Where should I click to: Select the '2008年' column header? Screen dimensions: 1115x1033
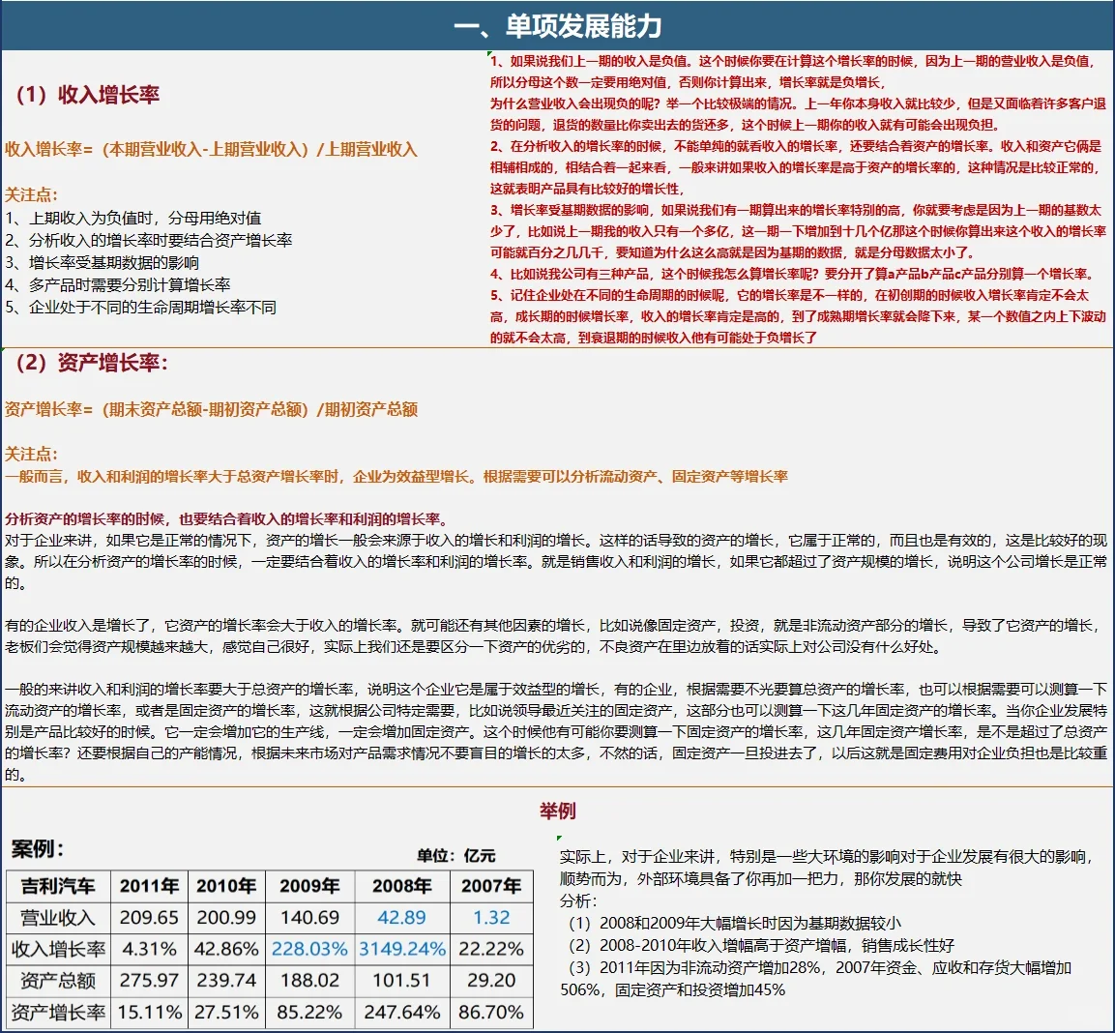401,886
